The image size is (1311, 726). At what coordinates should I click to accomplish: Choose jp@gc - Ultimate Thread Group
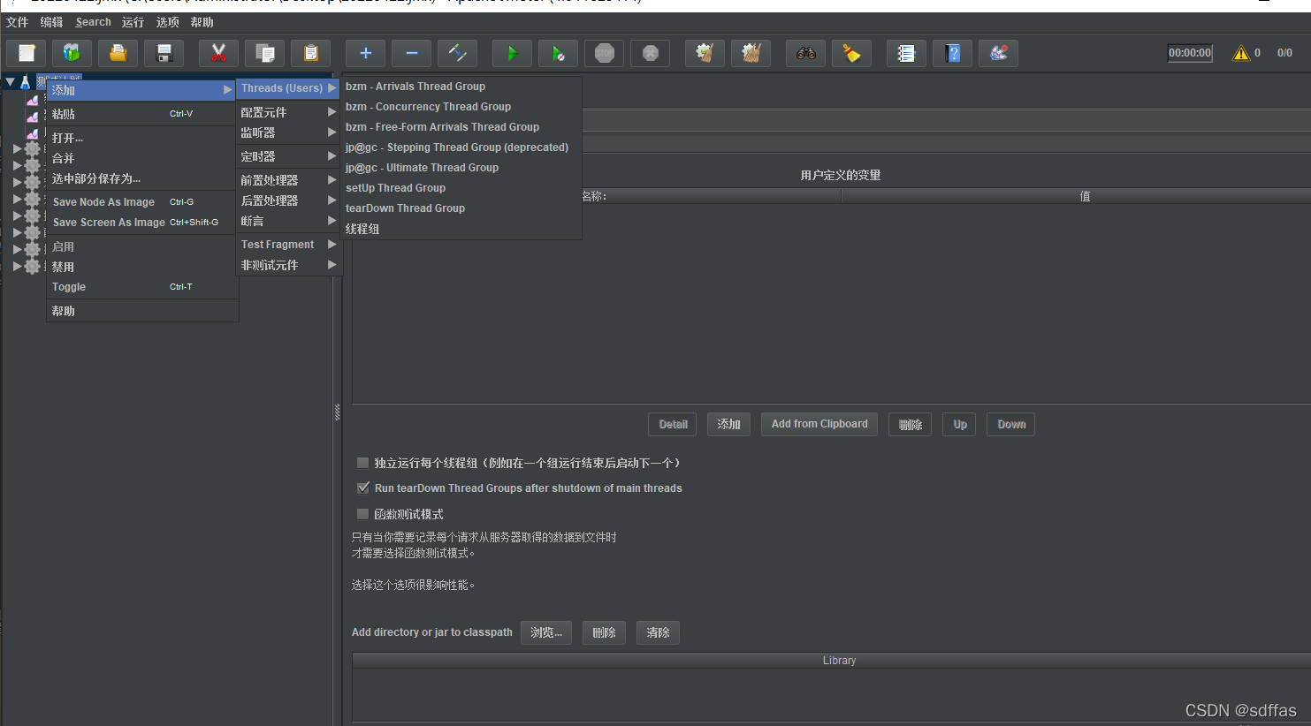461,168
